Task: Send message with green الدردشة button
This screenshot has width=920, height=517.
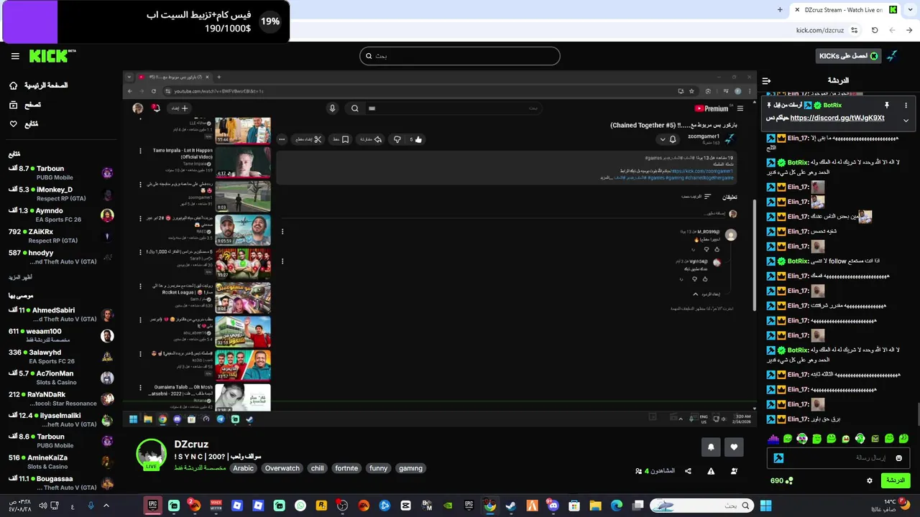Action: (x=895, y=480)
